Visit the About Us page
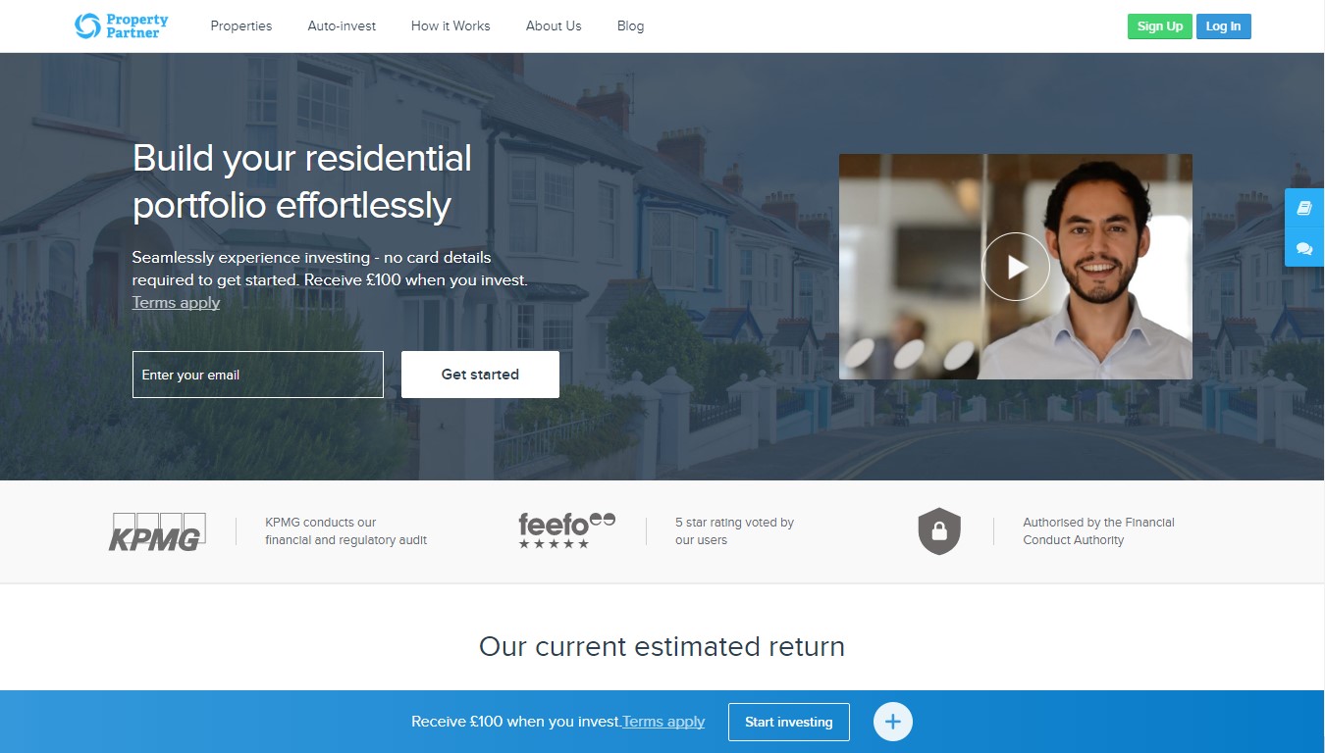Image resolution: width=1325 pixels, height=753 pixels. pos(554,25)
